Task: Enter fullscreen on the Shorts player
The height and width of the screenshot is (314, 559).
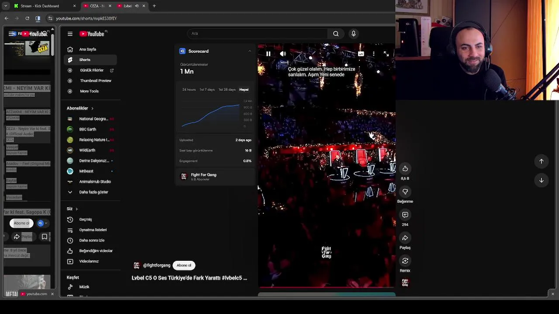Action: 386,54
